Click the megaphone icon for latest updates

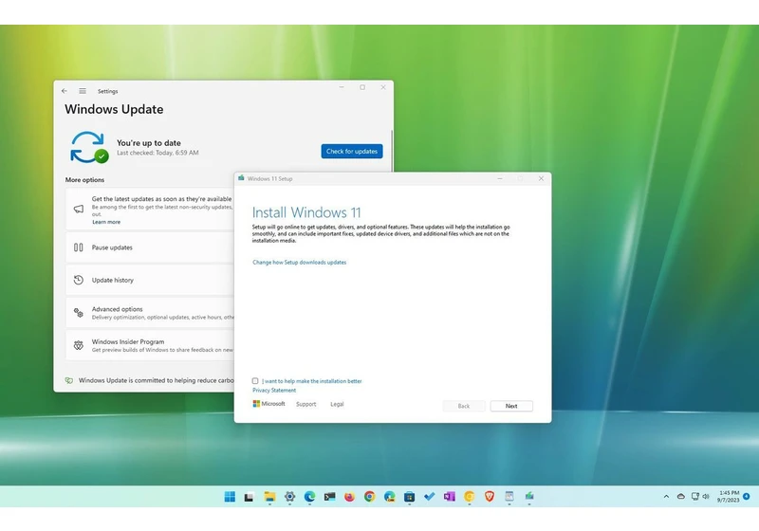(x=79, y=209)
